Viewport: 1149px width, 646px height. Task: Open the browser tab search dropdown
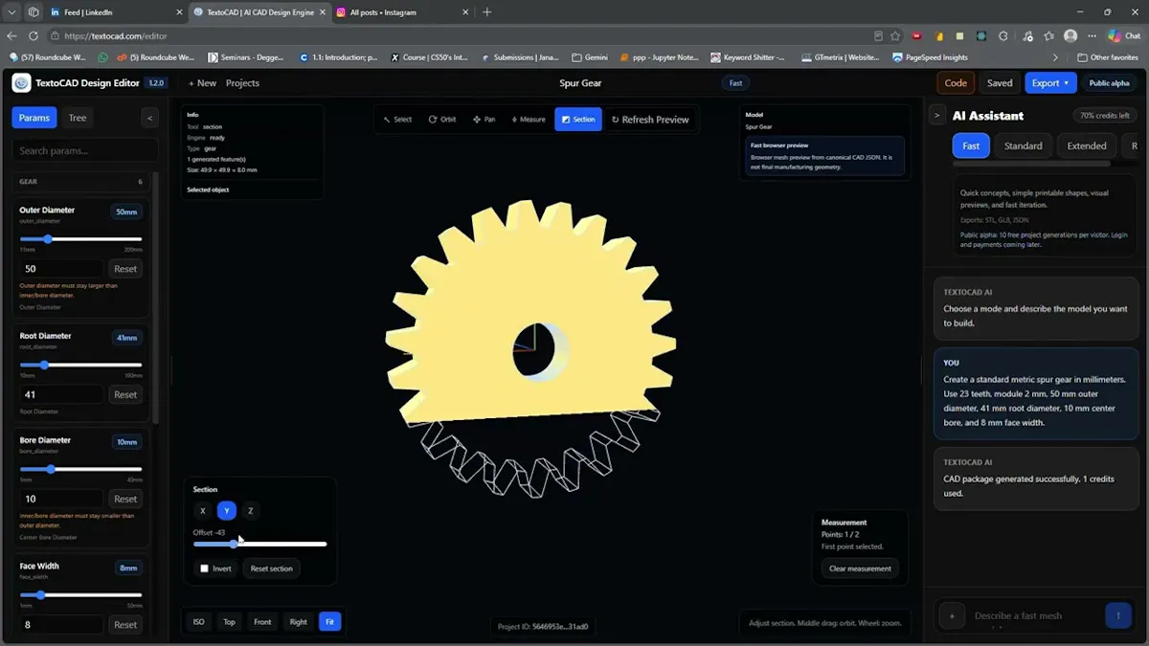(12, 12)
